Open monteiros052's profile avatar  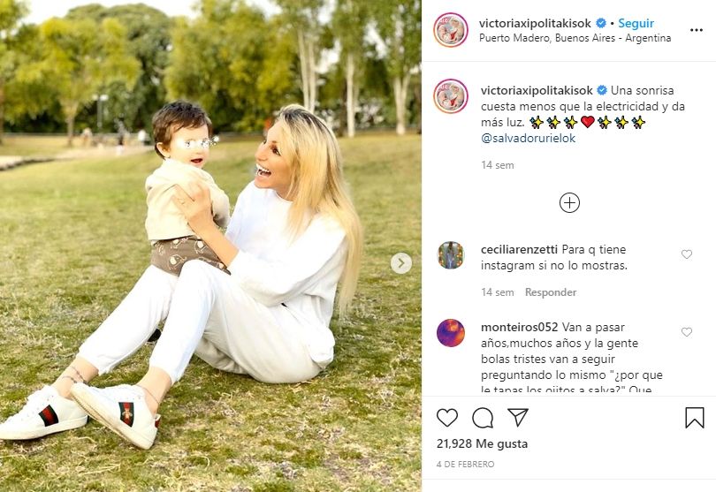(451, 333)
